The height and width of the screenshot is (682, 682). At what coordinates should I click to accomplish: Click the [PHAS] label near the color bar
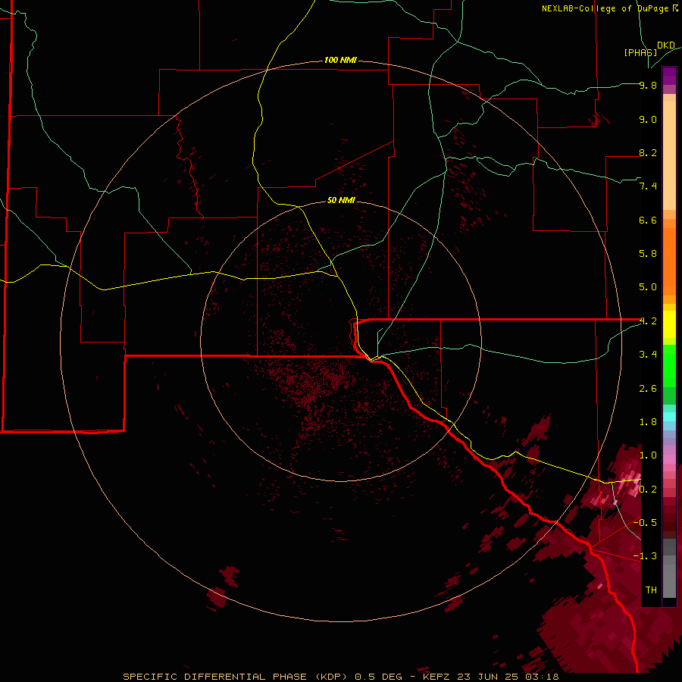[x=640, y=52]
